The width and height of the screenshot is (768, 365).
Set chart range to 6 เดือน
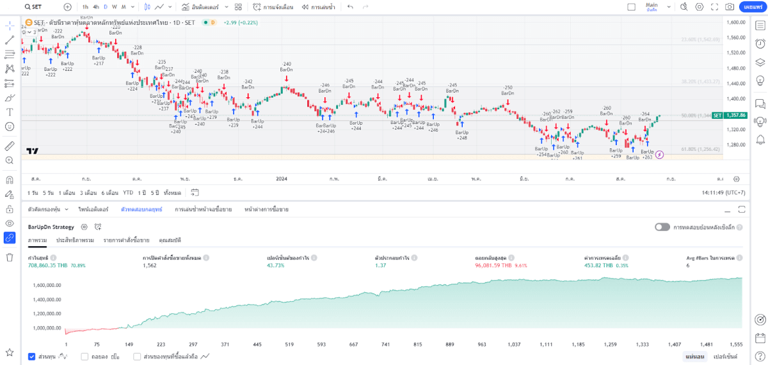coord(109,192)
